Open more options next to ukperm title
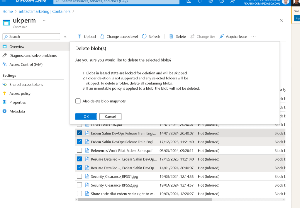The height and width of the screenshot is (208, 300). (45, 20)
